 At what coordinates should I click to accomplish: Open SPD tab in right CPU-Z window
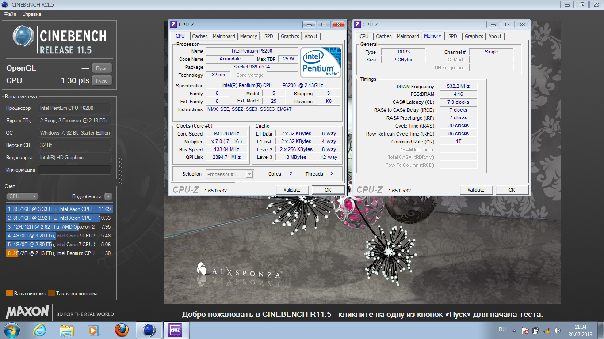[453, 37]
